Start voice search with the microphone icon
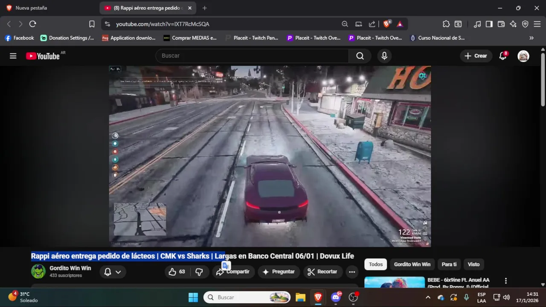This screenshot has height=307, width=546. click(384, 56)
